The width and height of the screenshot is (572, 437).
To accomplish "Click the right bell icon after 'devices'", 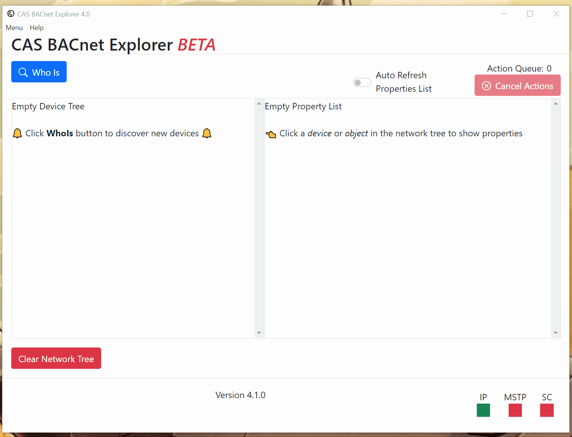I will click(x=207, y=133).
